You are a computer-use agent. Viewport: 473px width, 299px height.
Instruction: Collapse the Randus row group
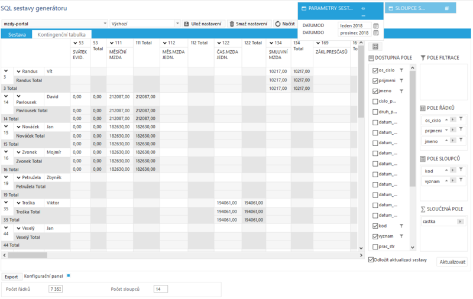(x=19, y=71)
